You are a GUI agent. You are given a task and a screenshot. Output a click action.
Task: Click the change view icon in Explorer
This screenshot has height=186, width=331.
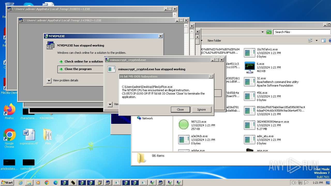pos(310,41)
